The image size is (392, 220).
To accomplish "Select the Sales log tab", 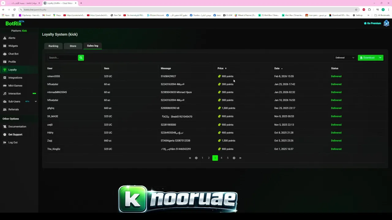I will [x=92, y=46].
